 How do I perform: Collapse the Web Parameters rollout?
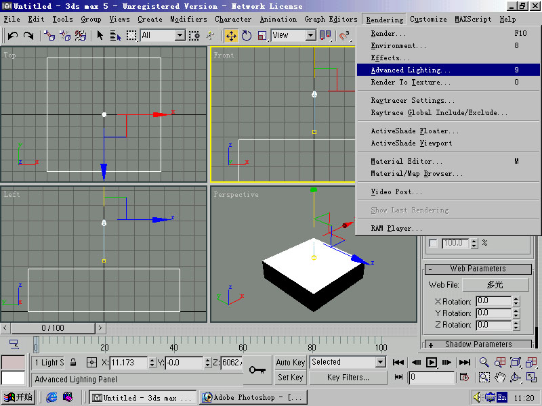pos(478,269)
